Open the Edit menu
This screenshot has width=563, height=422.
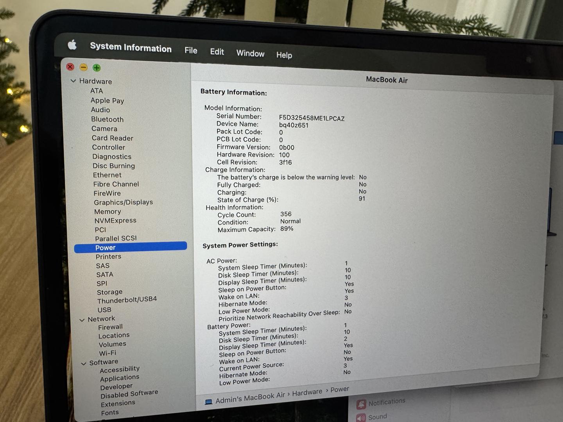217,52
